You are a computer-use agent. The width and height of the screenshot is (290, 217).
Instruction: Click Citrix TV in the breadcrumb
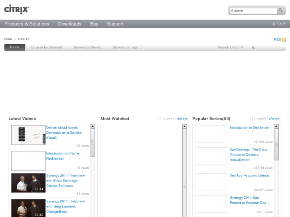(x=24, y=39)
